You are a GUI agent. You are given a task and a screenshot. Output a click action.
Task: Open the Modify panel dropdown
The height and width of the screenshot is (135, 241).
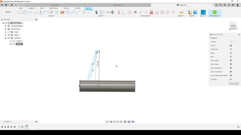point(101,16)
